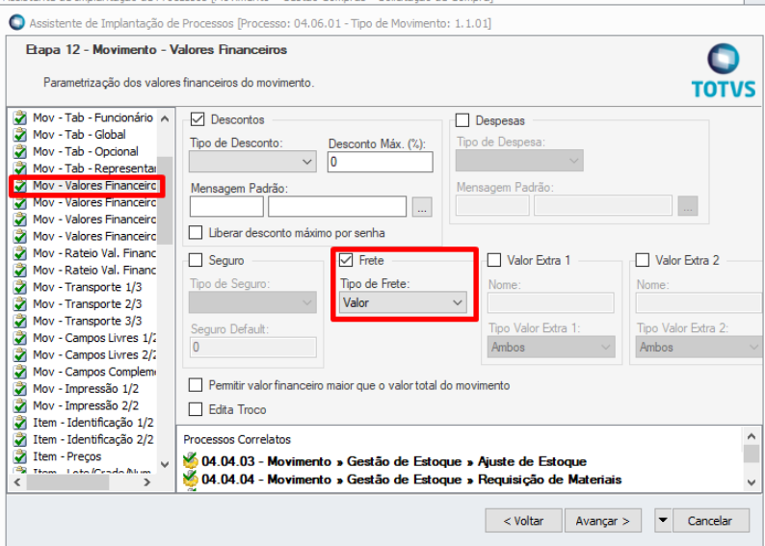
Task: Click the Descontos Mensagem Padrão description field
Action: click(337, 207)
